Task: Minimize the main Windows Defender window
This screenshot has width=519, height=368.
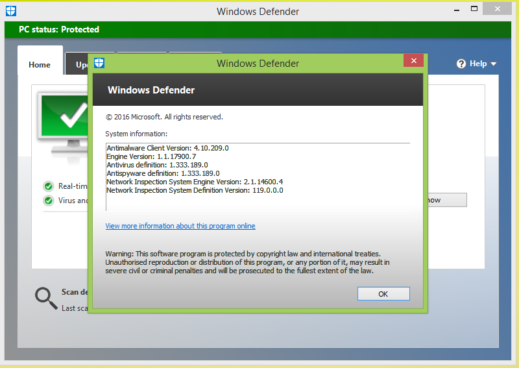Action: (457, 10)
